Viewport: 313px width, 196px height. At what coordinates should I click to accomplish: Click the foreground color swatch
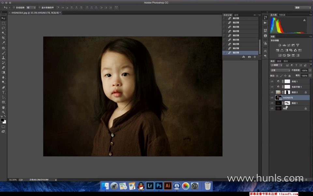coord(3,120)
